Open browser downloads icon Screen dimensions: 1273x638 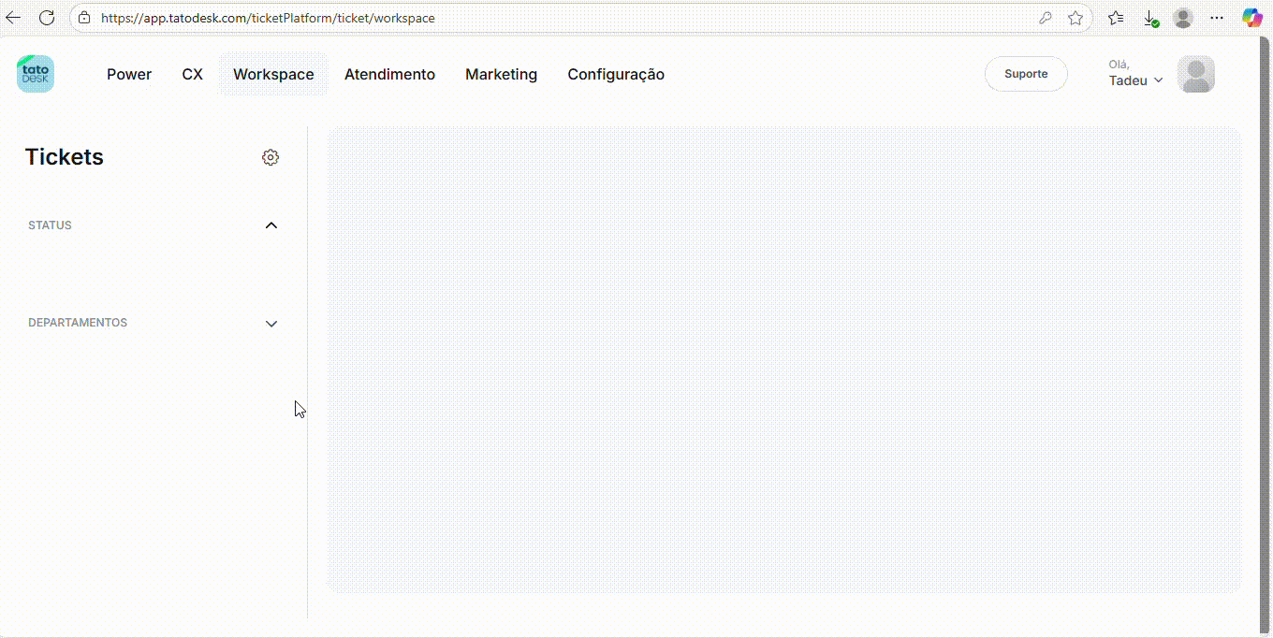tap(1150, 18)
